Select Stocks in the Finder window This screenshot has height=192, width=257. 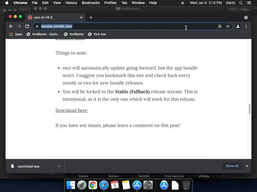[83, 176]
